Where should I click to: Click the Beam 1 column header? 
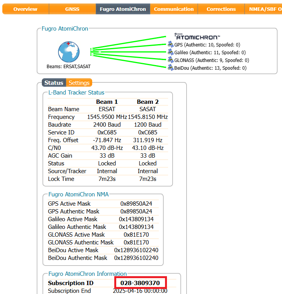(107, 102)
